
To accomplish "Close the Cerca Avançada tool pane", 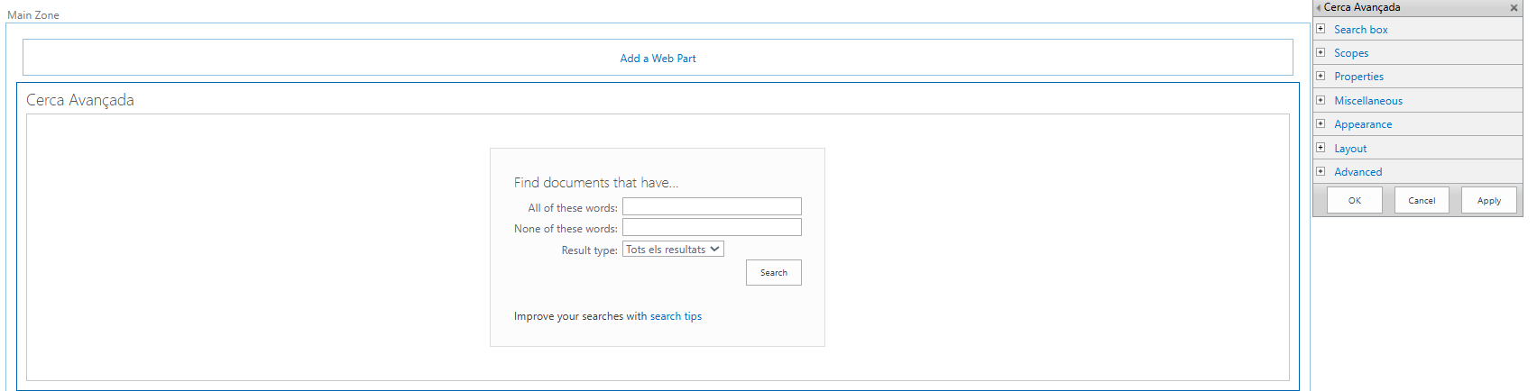I will [x=1514, y=8].
